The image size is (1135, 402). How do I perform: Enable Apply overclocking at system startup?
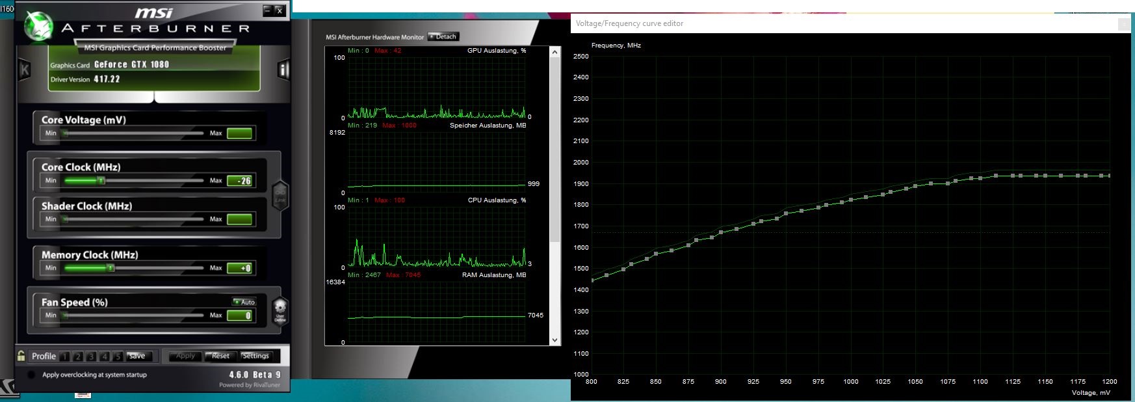[31, 375]
